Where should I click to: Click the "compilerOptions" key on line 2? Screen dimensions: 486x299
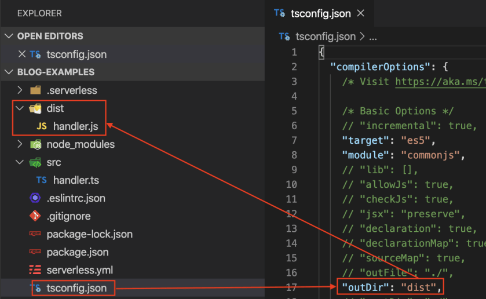tap(381, 67)
